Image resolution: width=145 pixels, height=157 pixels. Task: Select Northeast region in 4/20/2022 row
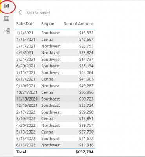click(51, 125)
